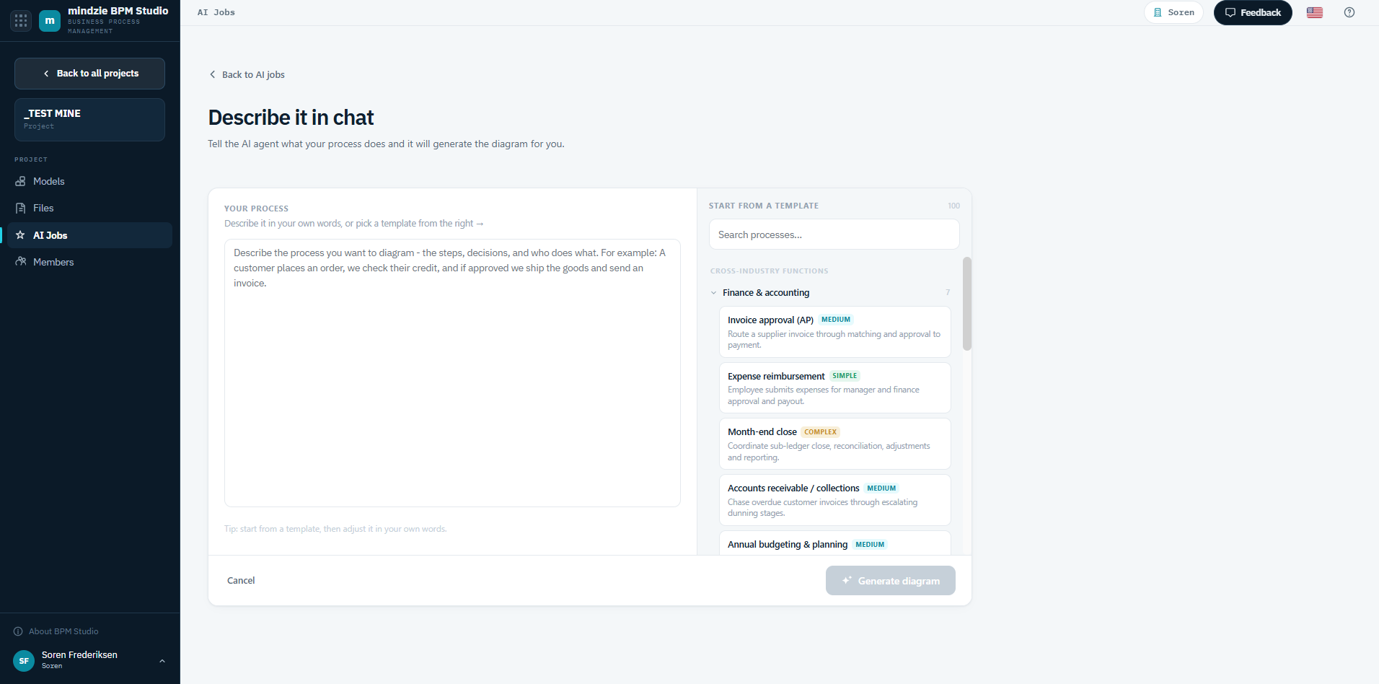Screen dimensions: 1379x684
Task: Click the mindzie logo icon
Action: [x=50, y=20]
